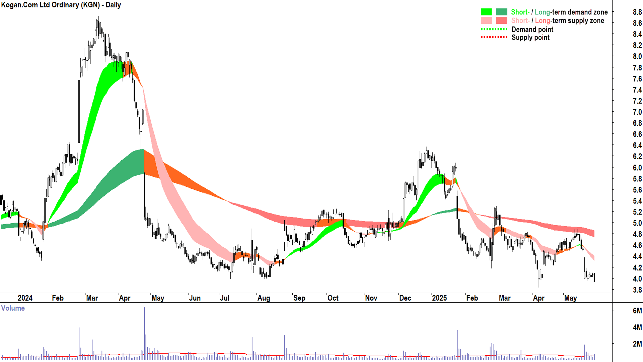Click the 6M volume axis label
This screenshot has width=643, height=362.
[637, 311]
